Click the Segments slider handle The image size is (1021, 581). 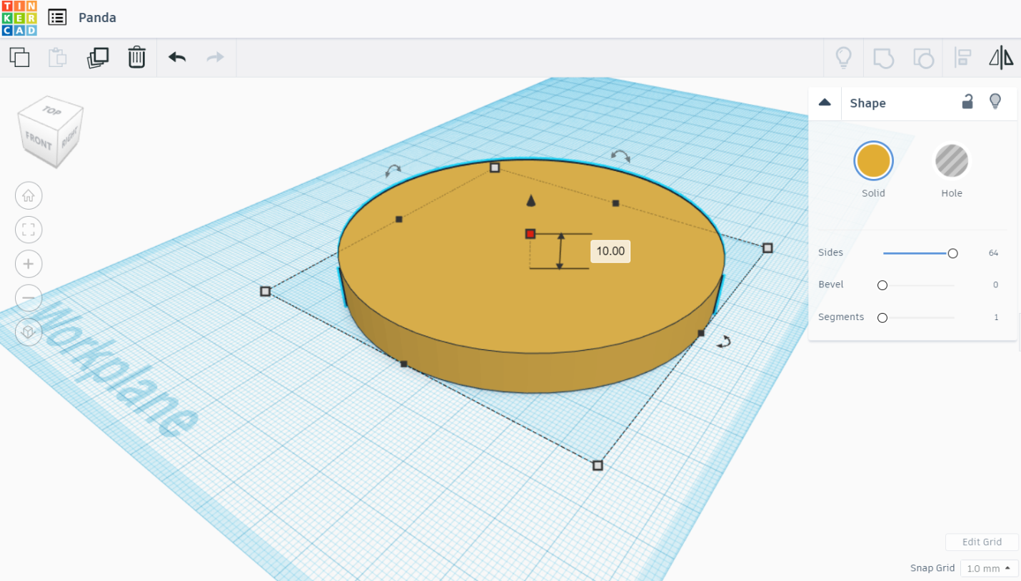pyautogui.click(x=882, y=318)
